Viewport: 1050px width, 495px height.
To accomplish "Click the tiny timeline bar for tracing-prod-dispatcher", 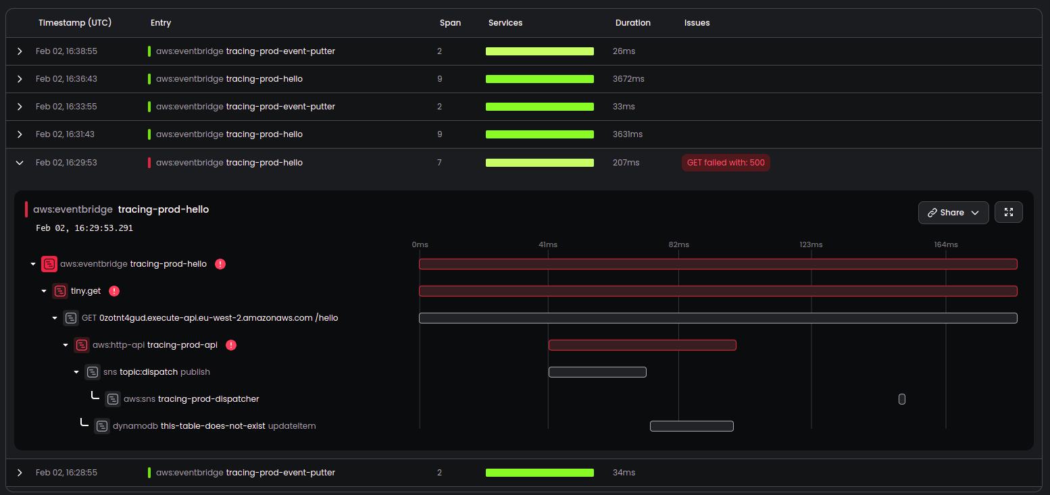I will (902, 399).
